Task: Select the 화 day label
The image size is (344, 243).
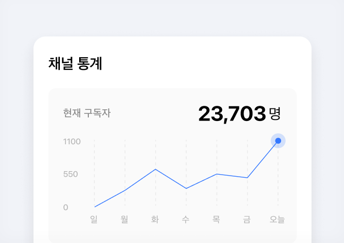Action: point(155,219)
